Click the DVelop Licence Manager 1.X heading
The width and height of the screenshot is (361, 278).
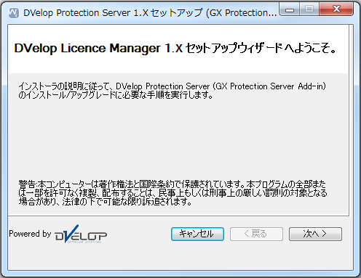tap(98, 48)
